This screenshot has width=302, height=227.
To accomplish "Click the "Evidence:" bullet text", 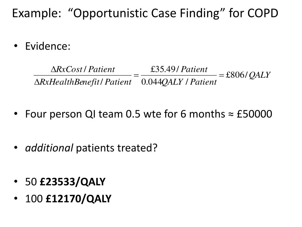I will pos(48,46).
